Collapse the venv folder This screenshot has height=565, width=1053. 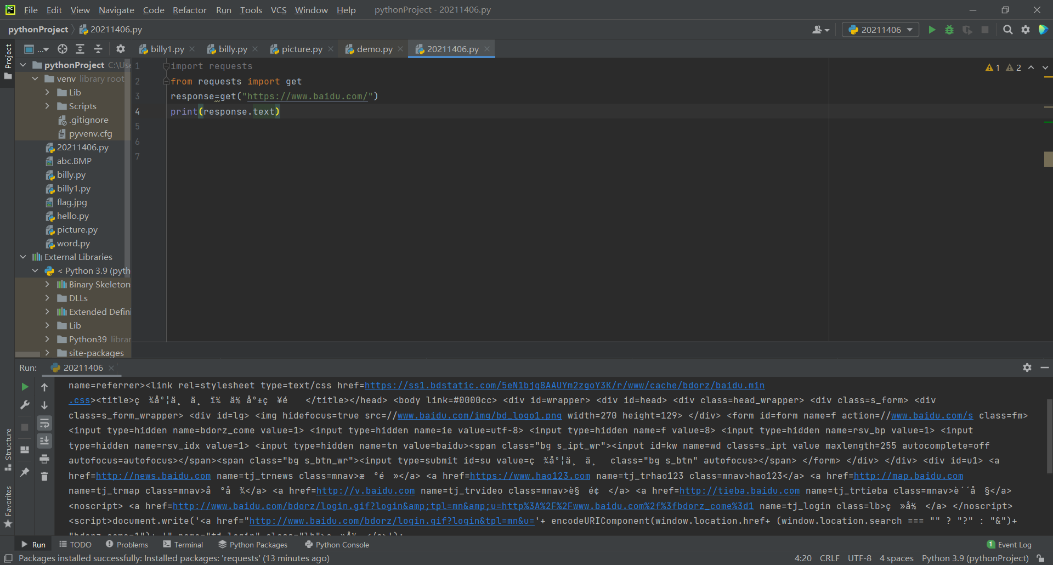point(35,78)
